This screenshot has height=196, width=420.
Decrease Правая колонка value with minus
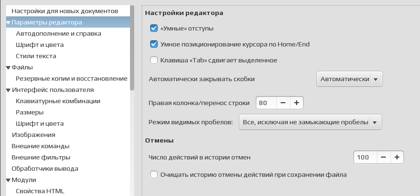click(x=283, y=103)
